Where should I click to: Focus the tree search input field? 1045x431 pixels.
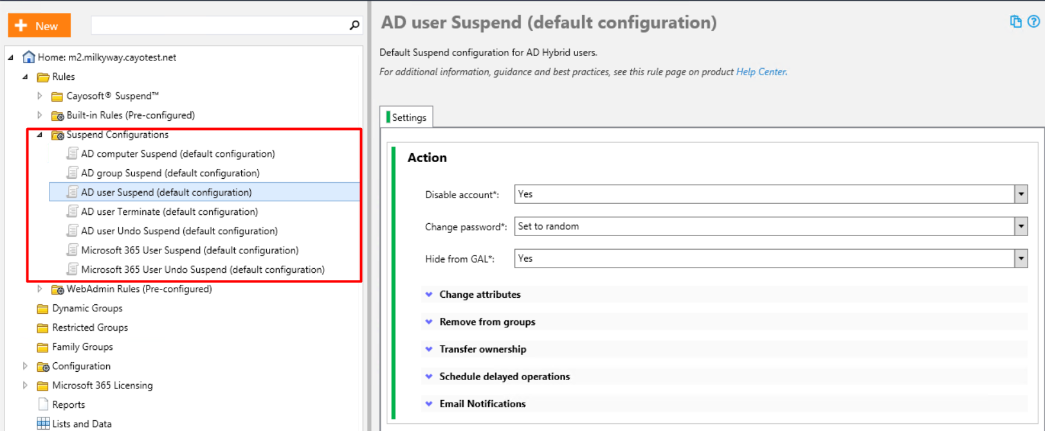point(220,25)
